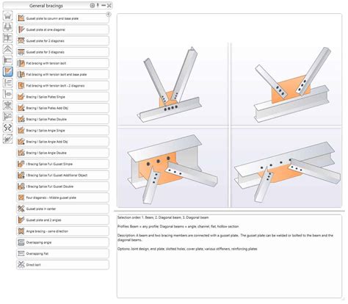Viewport: 348px width, 304px height.
Task: Pick Bracing I Splice Angle Single
Action: 62,131
